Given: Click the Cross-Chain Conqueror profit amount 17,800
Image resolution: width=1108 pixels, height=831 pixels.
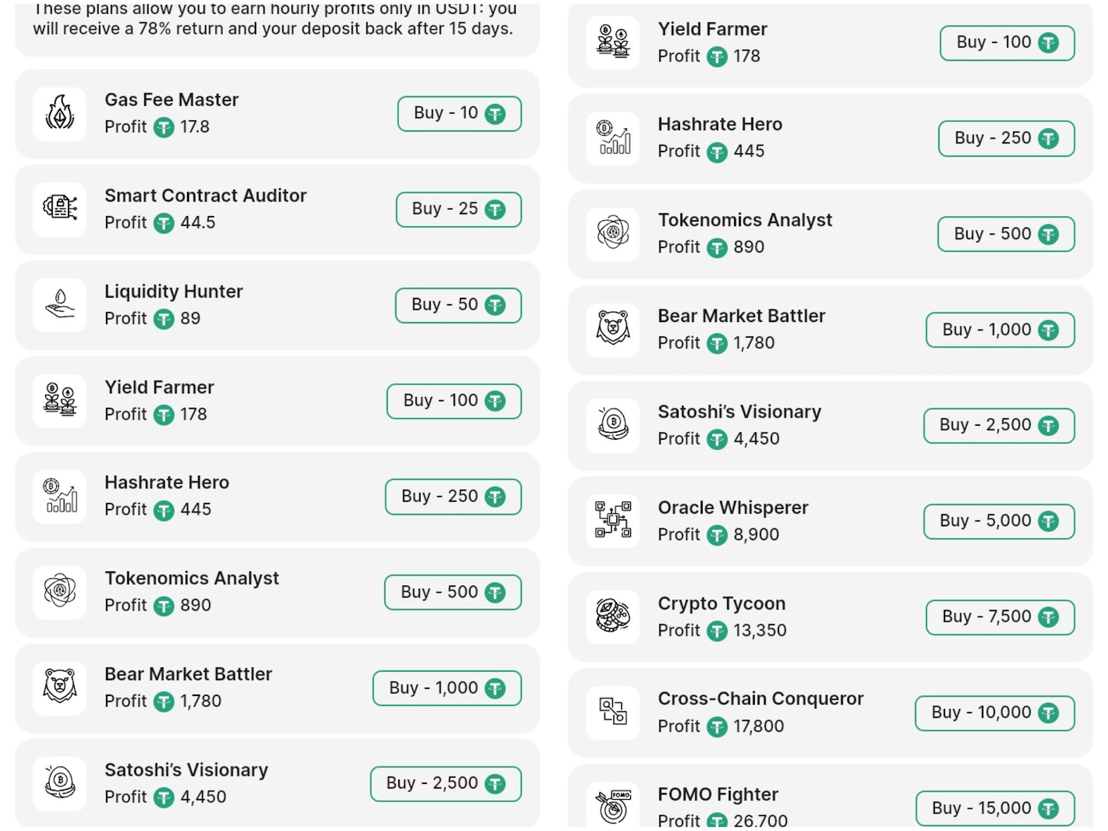Looking at the screenshot, I should 758,726.
